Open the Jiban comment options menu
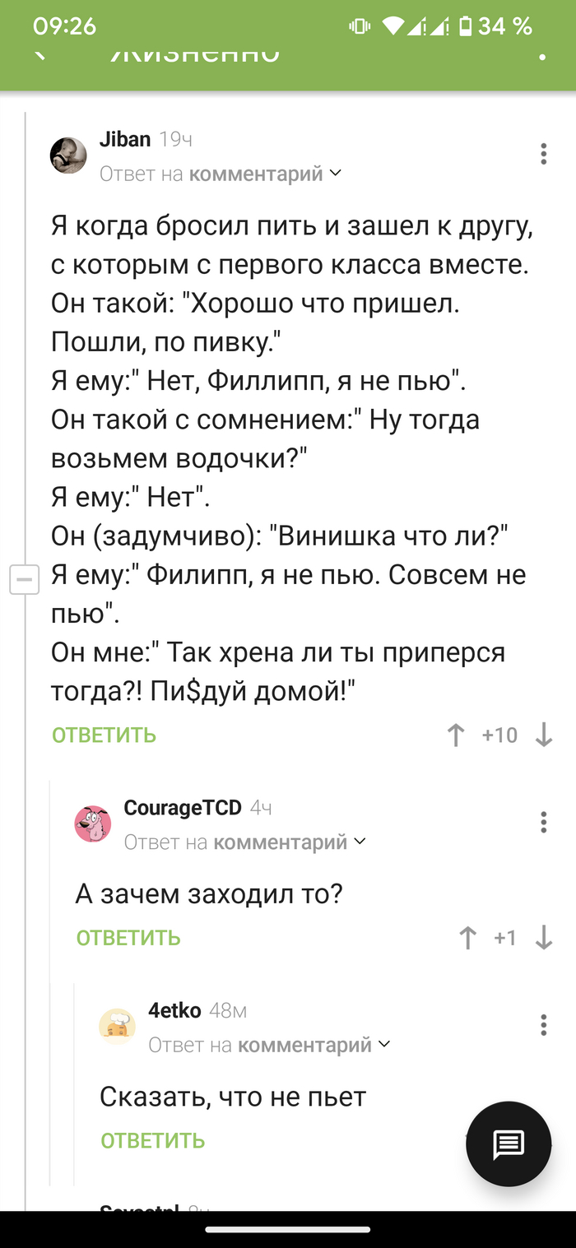576x1248 pixels. pyautogui.click(x=543, y=154)
